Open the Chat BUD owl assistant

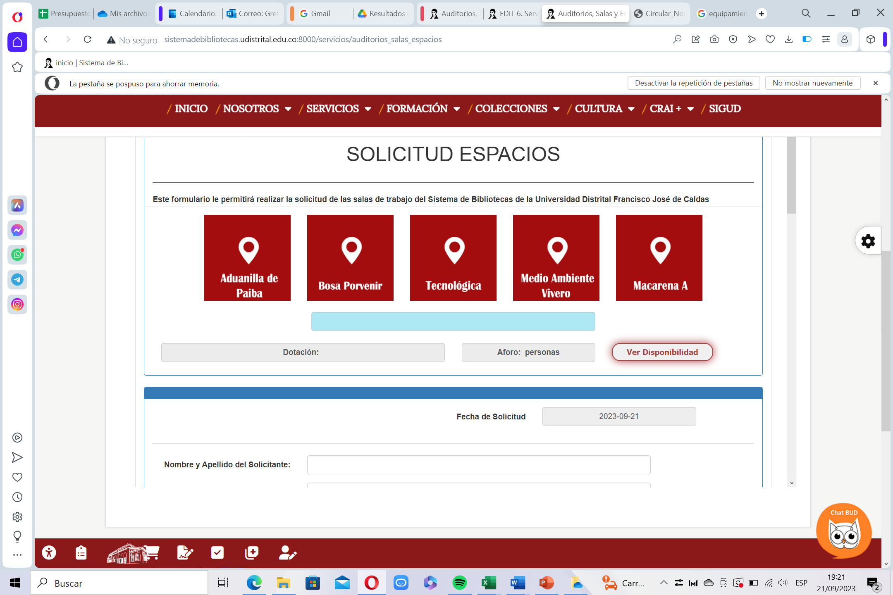843,532
